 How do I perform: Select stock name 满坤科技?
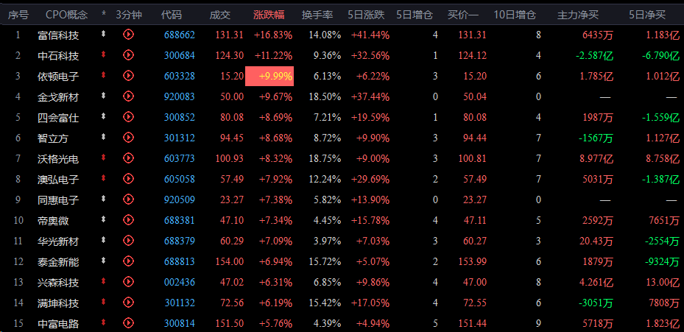58,303
